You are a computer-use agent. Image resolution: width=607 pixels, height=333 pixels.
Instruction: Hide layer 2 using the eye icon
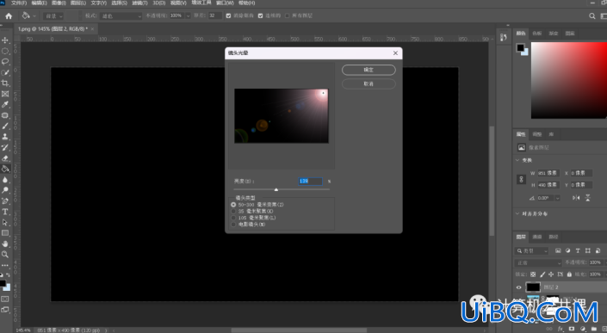coord(518,287)
